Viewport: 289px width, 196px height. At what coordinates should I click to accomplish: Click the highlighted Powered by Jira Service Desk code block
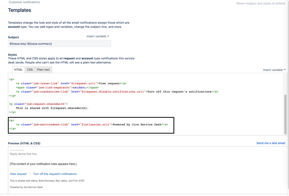[91, 124]
